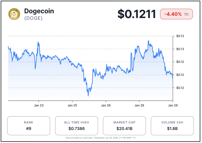Click the top $0.13 axis label
202x143 pixels.
point(180,36)
